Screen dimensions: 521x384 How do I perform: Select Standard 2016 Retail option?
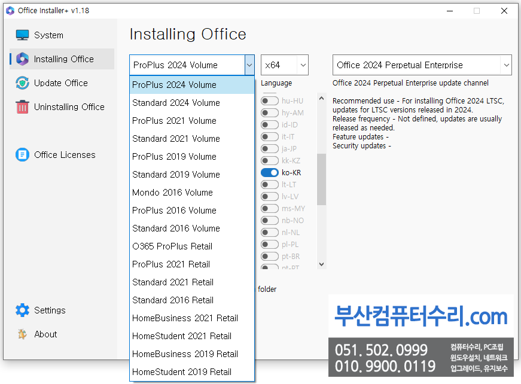[192, 300]
